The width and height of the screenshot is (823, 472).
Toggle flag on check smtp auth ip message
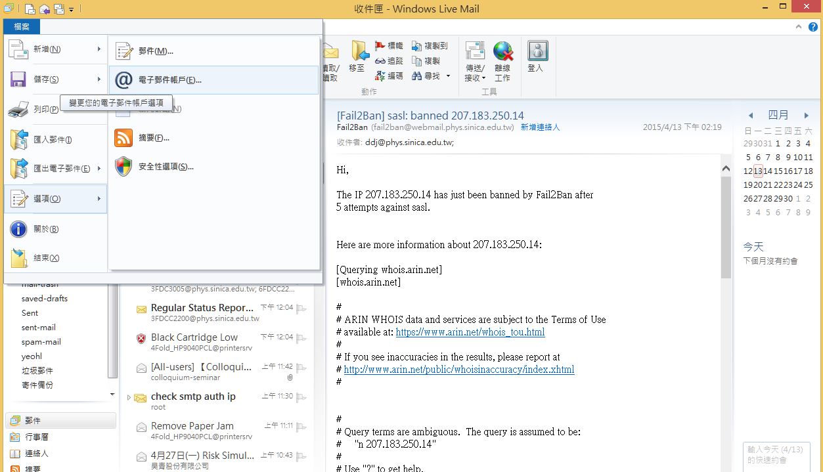[301, 398]
